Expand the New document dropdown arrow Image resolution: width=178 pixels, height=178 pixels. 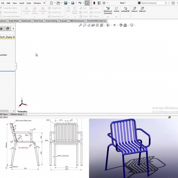tap(55, 3)
